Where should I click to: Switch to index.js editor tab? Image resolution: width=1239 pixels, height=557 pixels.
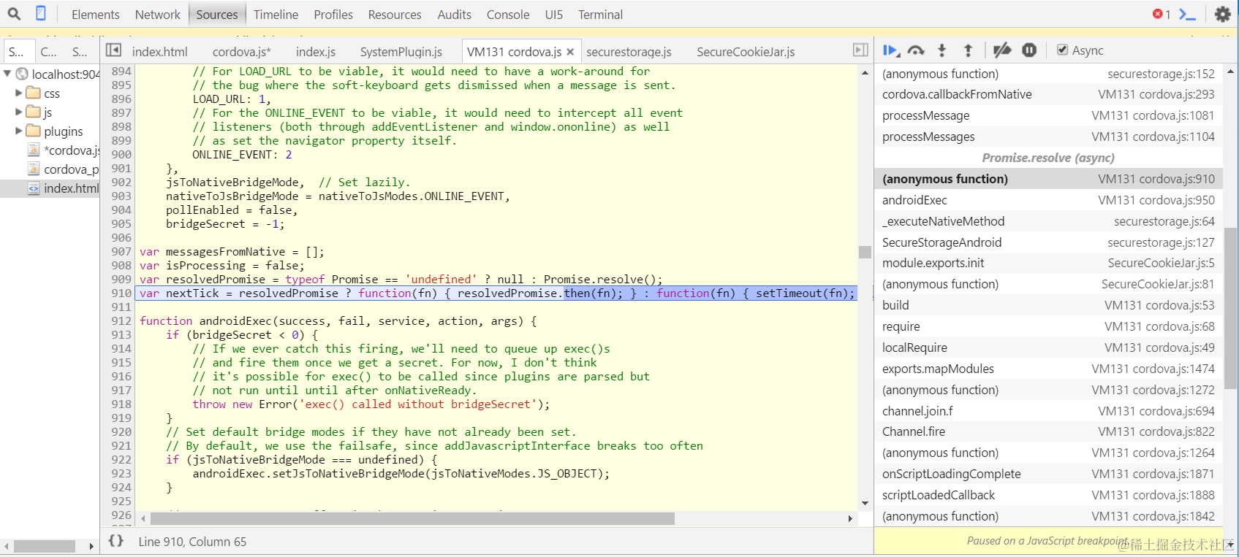(315, 52)
